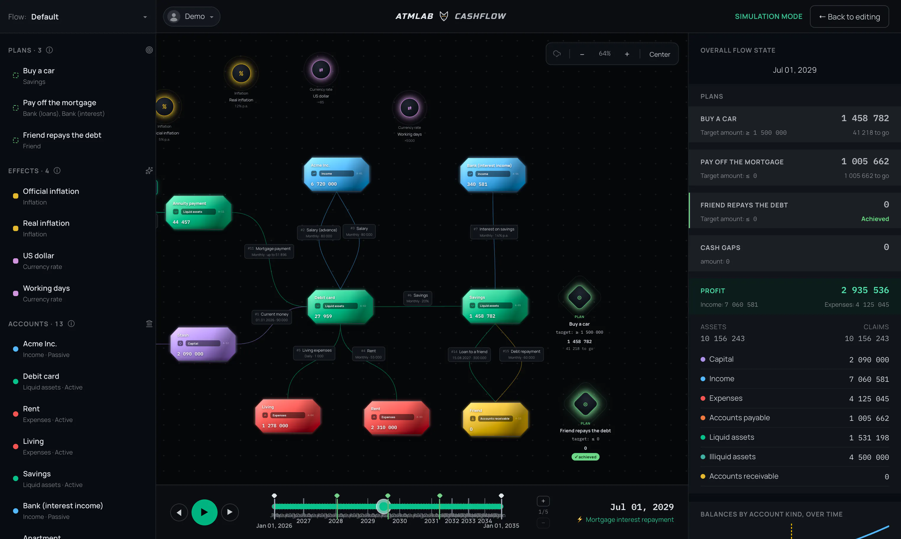Click the sparkle icon next to Effects
This screenshot has height=539, width=901.
coord(149,170)
